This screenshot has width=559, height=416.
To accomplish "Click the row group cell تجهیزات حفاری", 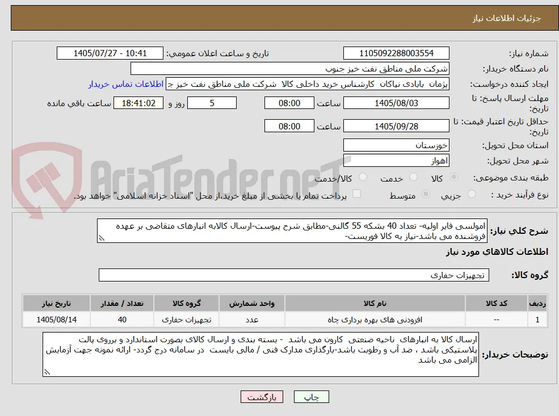I will [187, 320].
